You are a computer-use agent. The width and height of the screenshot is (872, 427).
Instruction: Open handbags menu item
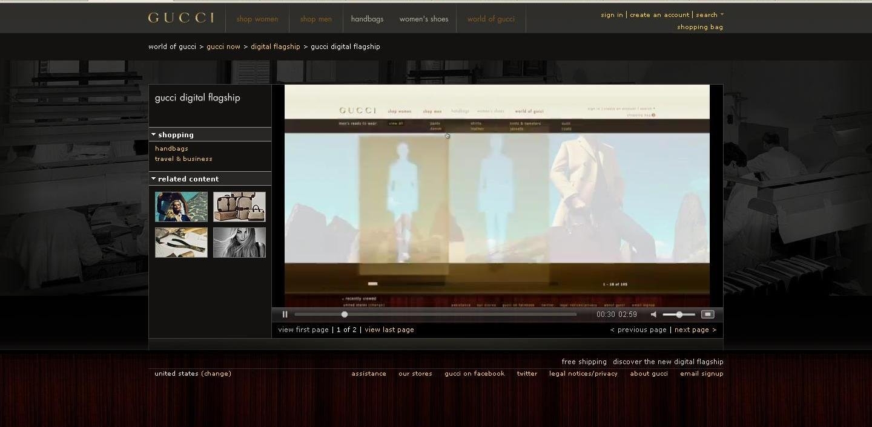[x=367, y=19]
